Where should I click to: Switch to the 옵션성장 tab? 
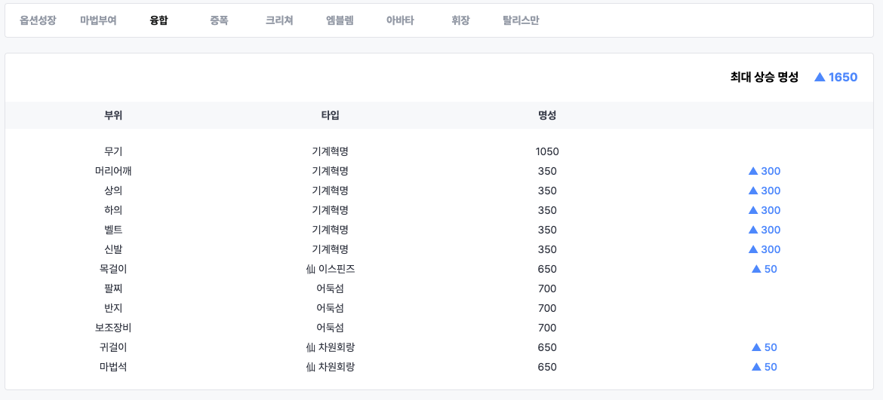click(38, 21)
